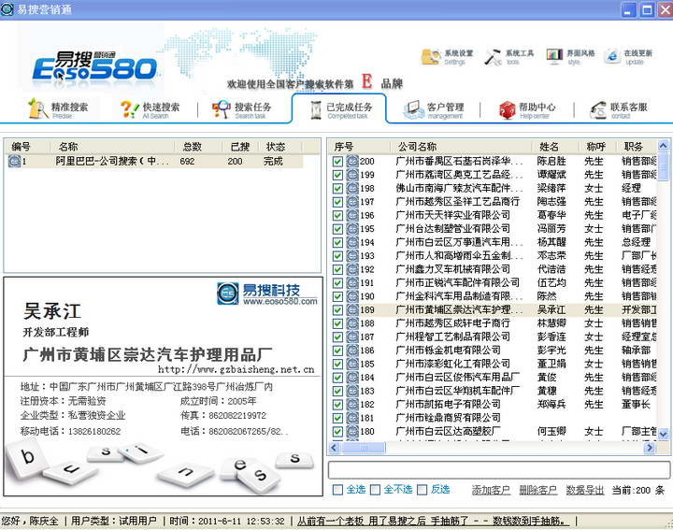Click 删除客户 link
The width and height of the screenshot is (673, 530).
pos(538,490)
